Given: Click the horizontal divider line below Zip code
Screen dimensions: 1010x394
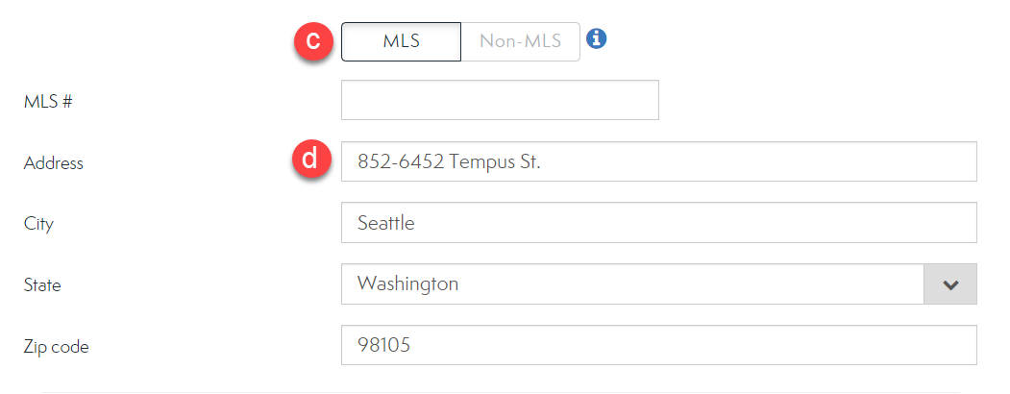Looking at the screenshot, I should tap(509, 392).
